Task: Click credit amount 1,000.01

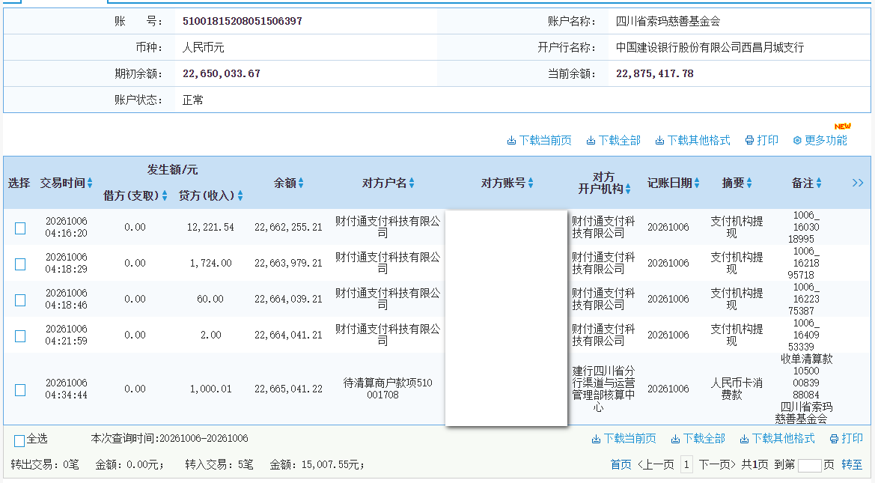Action: click(210, 389)
